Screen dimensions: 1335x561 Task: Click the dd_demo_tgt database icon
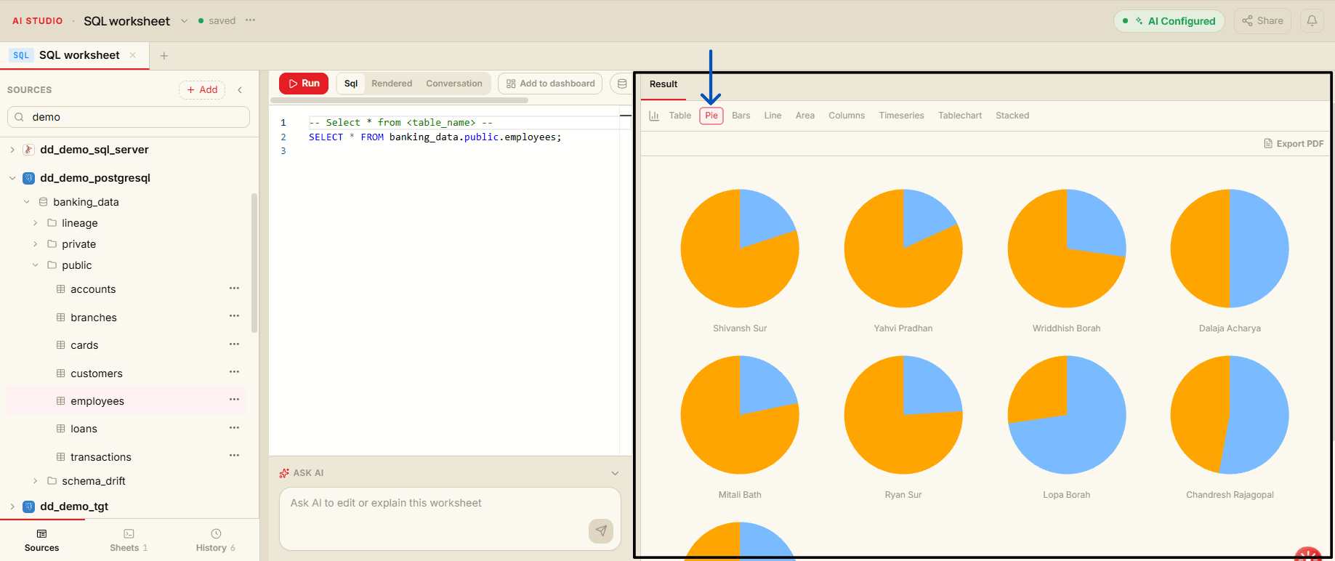click(x=28, y=506)
